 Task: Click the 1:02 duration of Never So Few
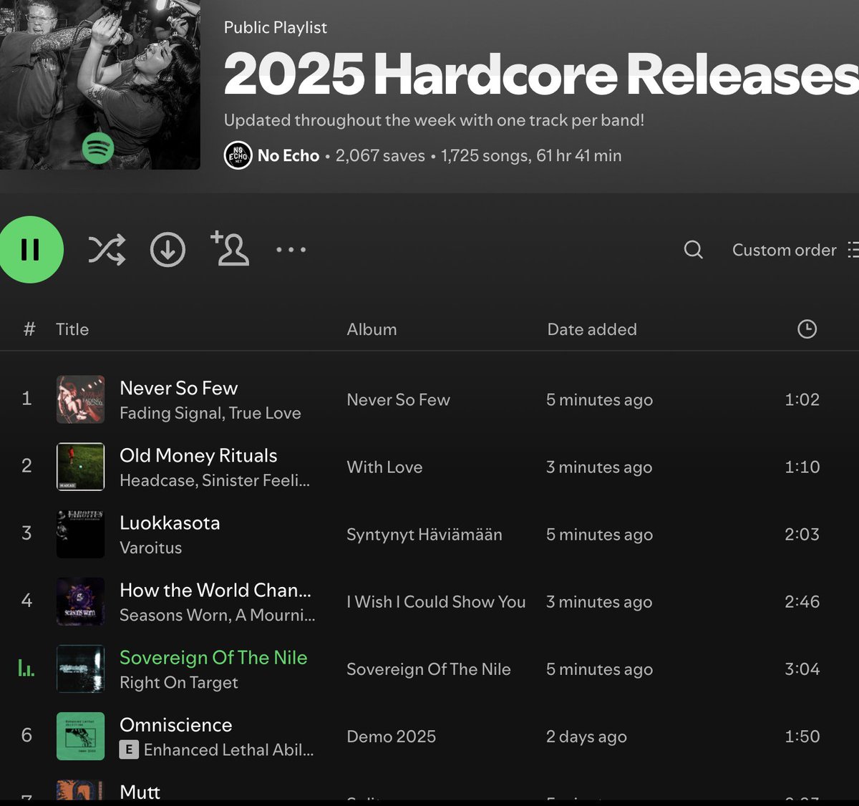click(802, 399)
